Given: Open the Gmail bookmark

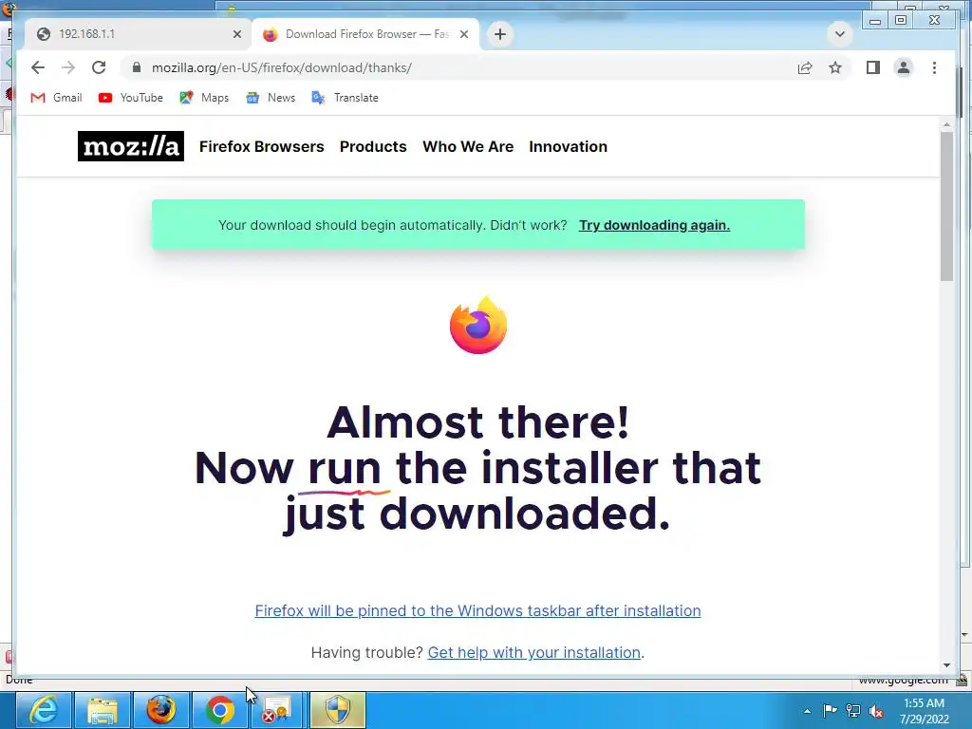Looking at the screenshot, I should tap(56, 98).
